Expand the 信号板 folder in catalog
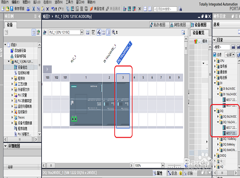 tap(215, 66)
